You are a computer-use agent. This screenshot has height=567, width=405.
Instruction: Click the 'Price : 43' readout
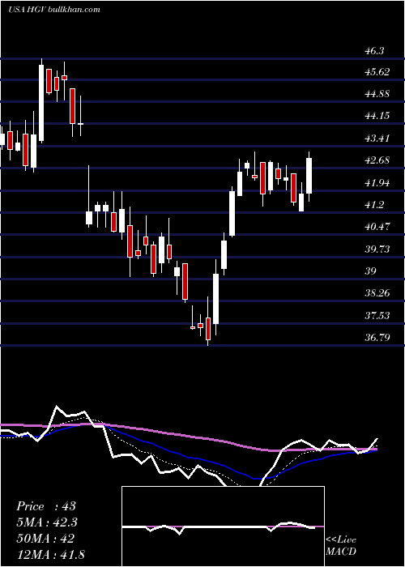[x=46, y=506]
